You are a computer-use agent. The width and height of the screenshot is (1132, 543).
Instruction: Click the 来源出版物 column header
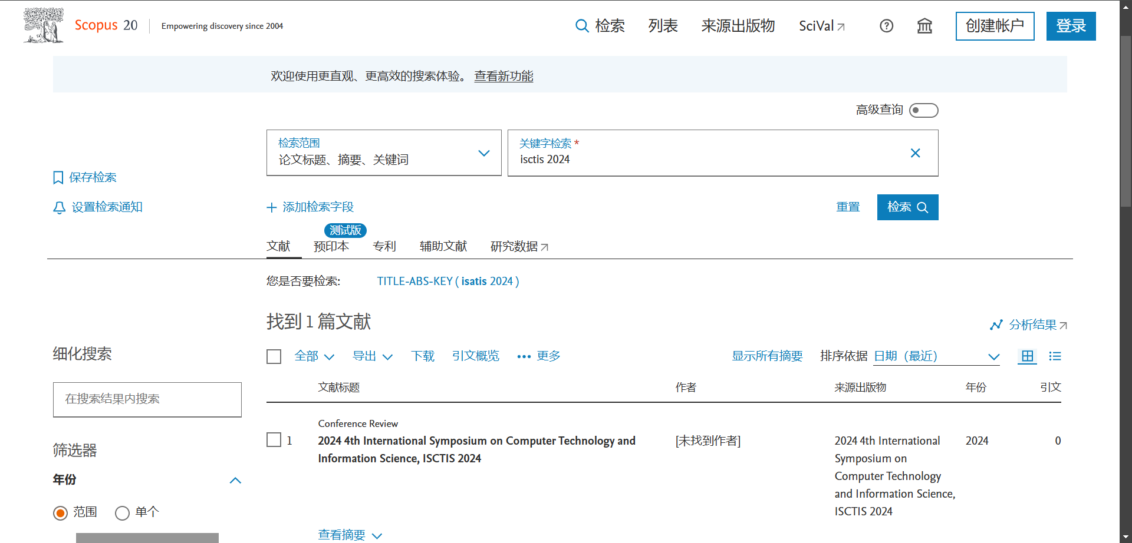[x=860, y=388]
